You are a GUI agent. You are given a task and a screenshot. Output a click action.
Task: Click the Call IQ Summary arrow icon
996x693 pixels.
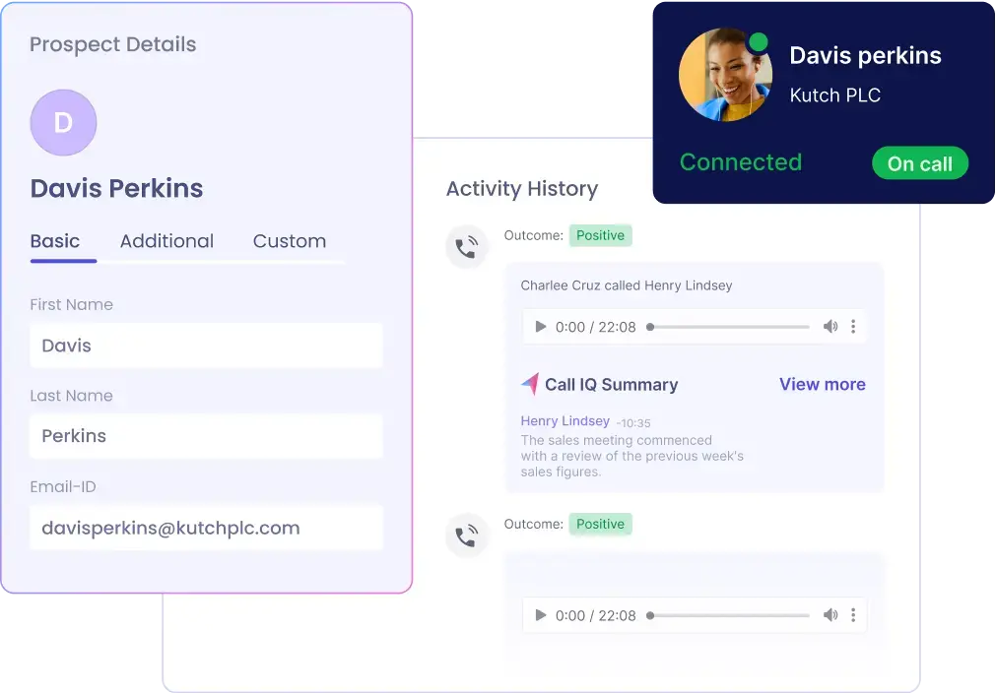(x=530, y=384)
